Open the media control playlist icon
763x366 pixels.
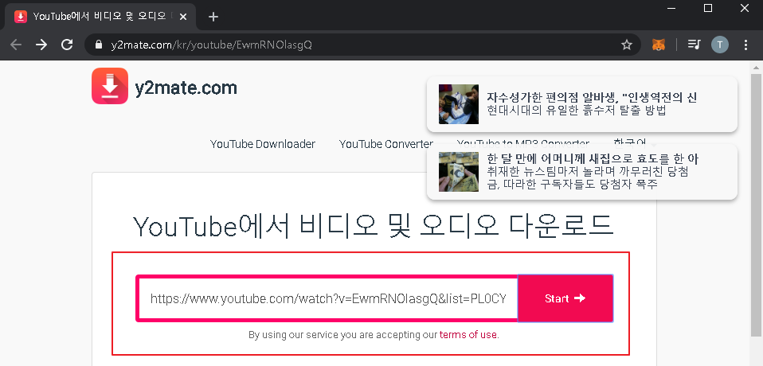click(x=694, y=45)
